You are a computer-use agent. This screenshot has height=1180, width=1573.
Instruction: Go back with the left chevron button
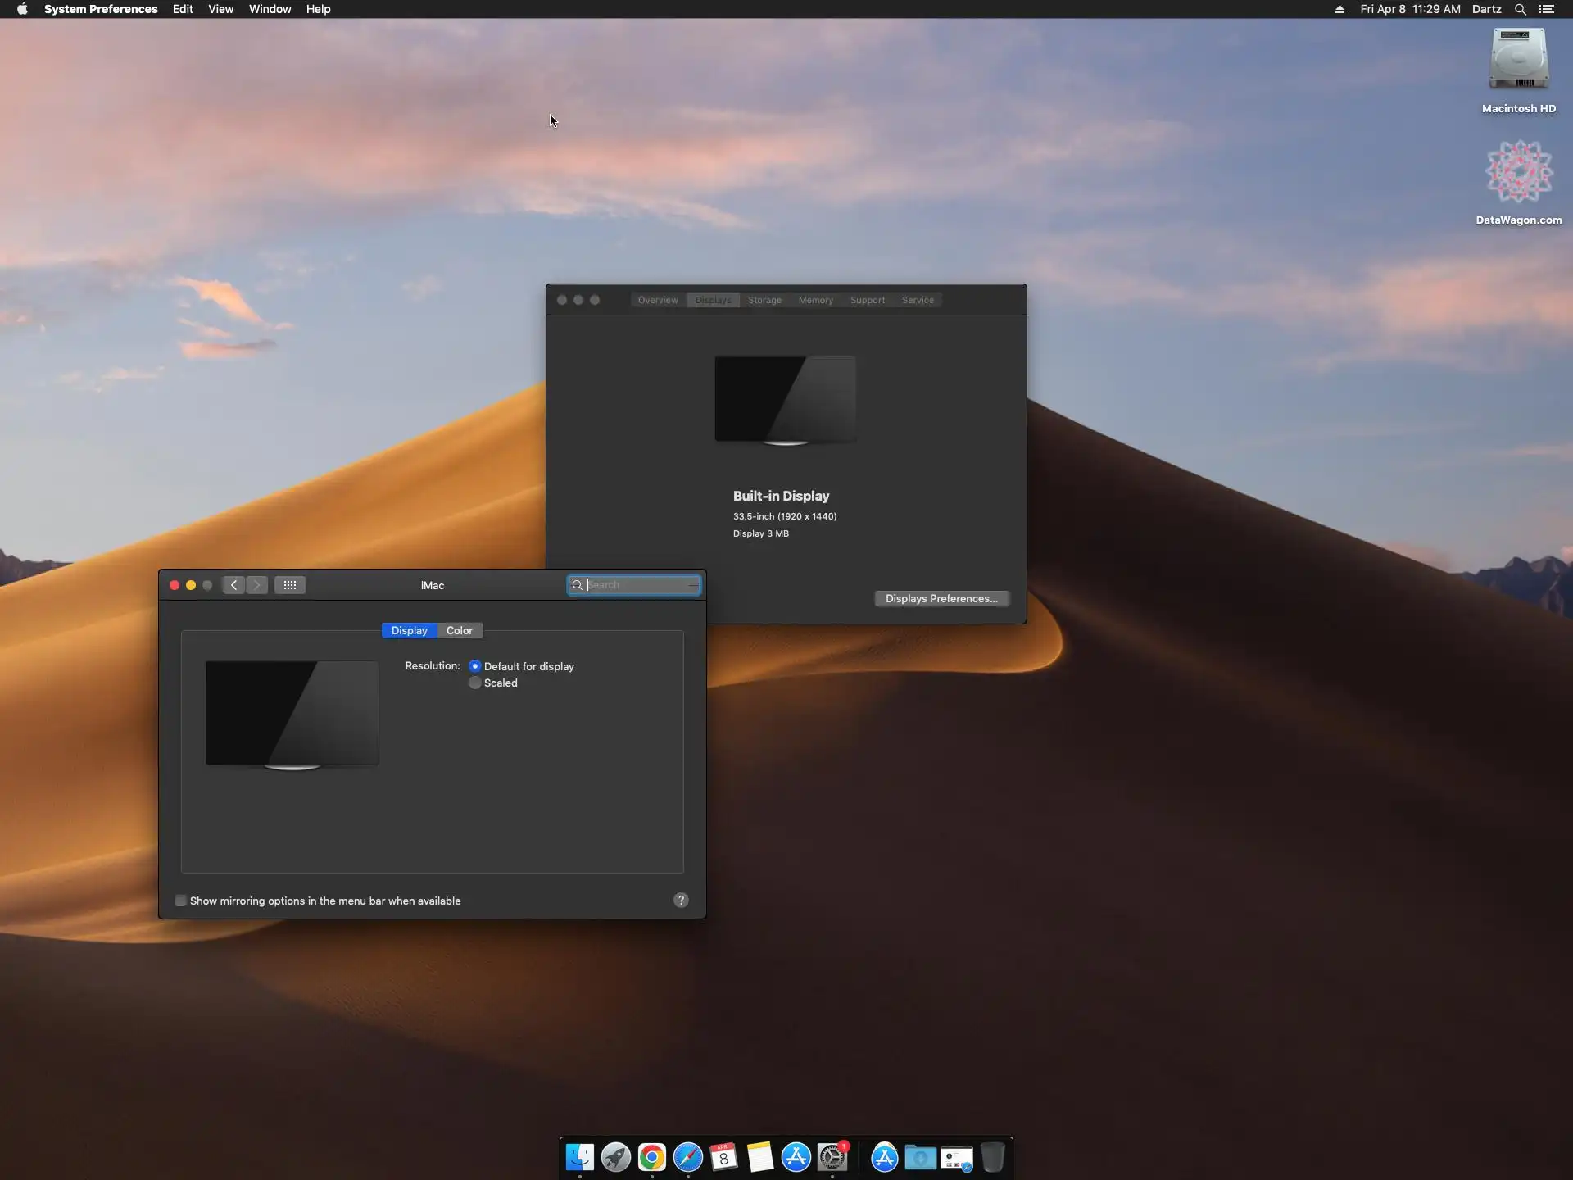point(233,585)
